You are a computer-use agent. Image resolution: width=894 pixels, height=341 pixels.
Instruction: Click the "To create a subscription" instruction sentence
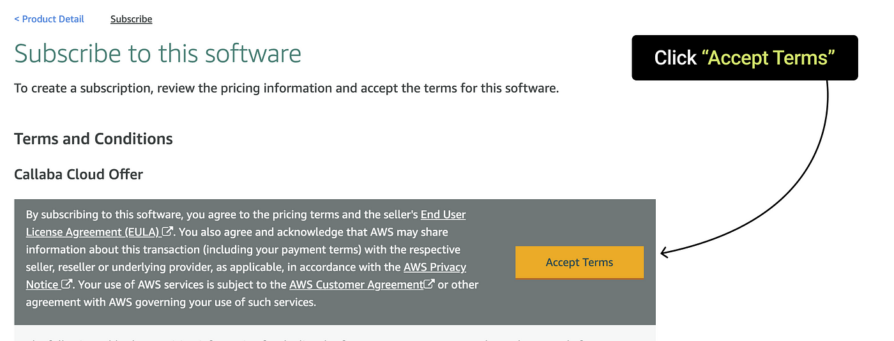(x=287, y=88)
